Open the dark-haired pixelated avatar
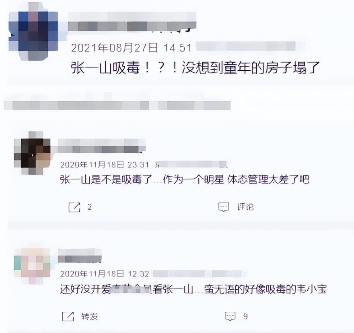 coord(32,153)
